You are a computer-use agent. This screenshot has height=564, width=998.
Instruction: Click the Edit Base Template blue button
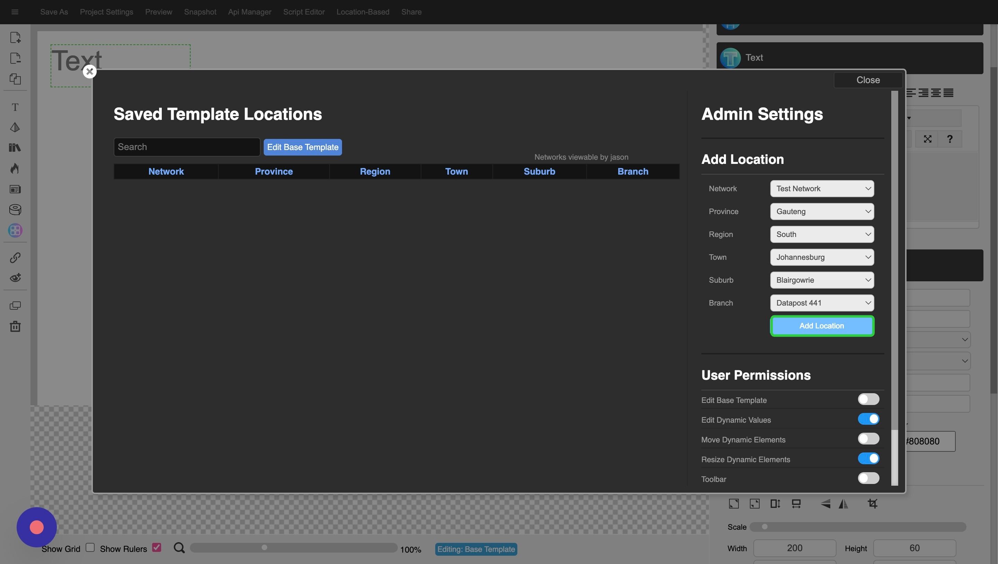pos(303,147)
